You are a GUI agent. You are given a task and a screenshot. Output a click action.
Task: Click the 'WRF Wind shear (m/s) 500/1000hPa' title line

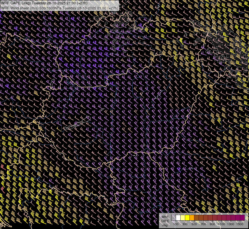[60, 8]
